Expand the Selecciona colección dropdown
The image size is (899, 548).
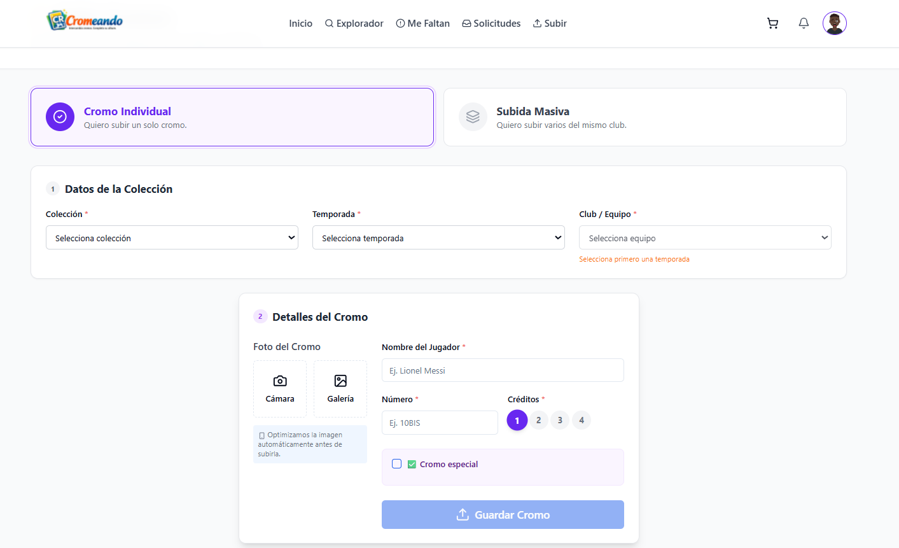point(172,237)
